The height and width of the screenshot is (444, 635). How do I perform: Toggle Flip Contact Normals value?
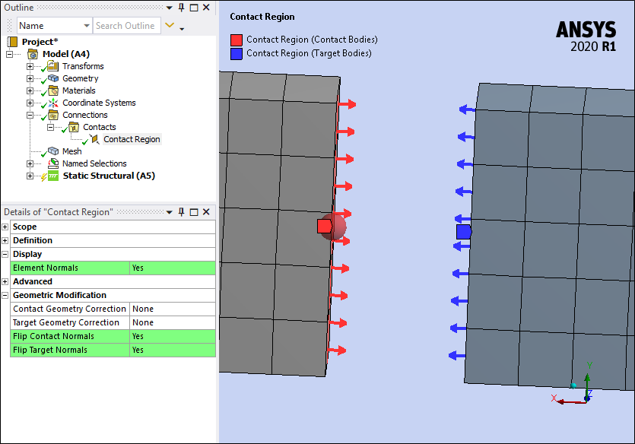[x=172, y=336]
